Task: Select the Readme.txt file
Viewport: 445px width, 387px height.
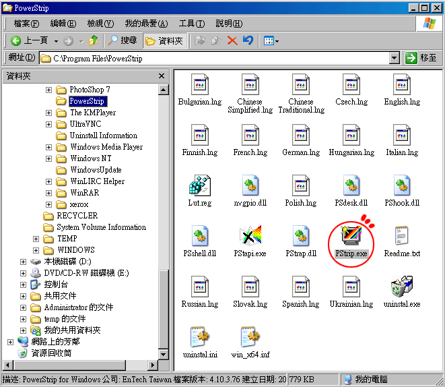Action: 402,237
